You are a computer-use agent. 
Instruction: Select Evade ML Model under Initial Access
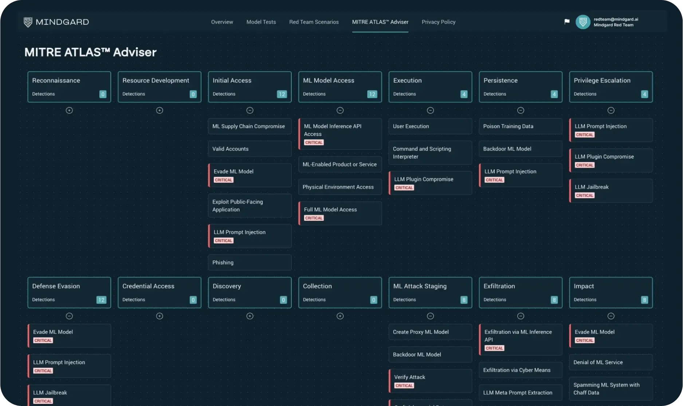[x=250, y=175]
